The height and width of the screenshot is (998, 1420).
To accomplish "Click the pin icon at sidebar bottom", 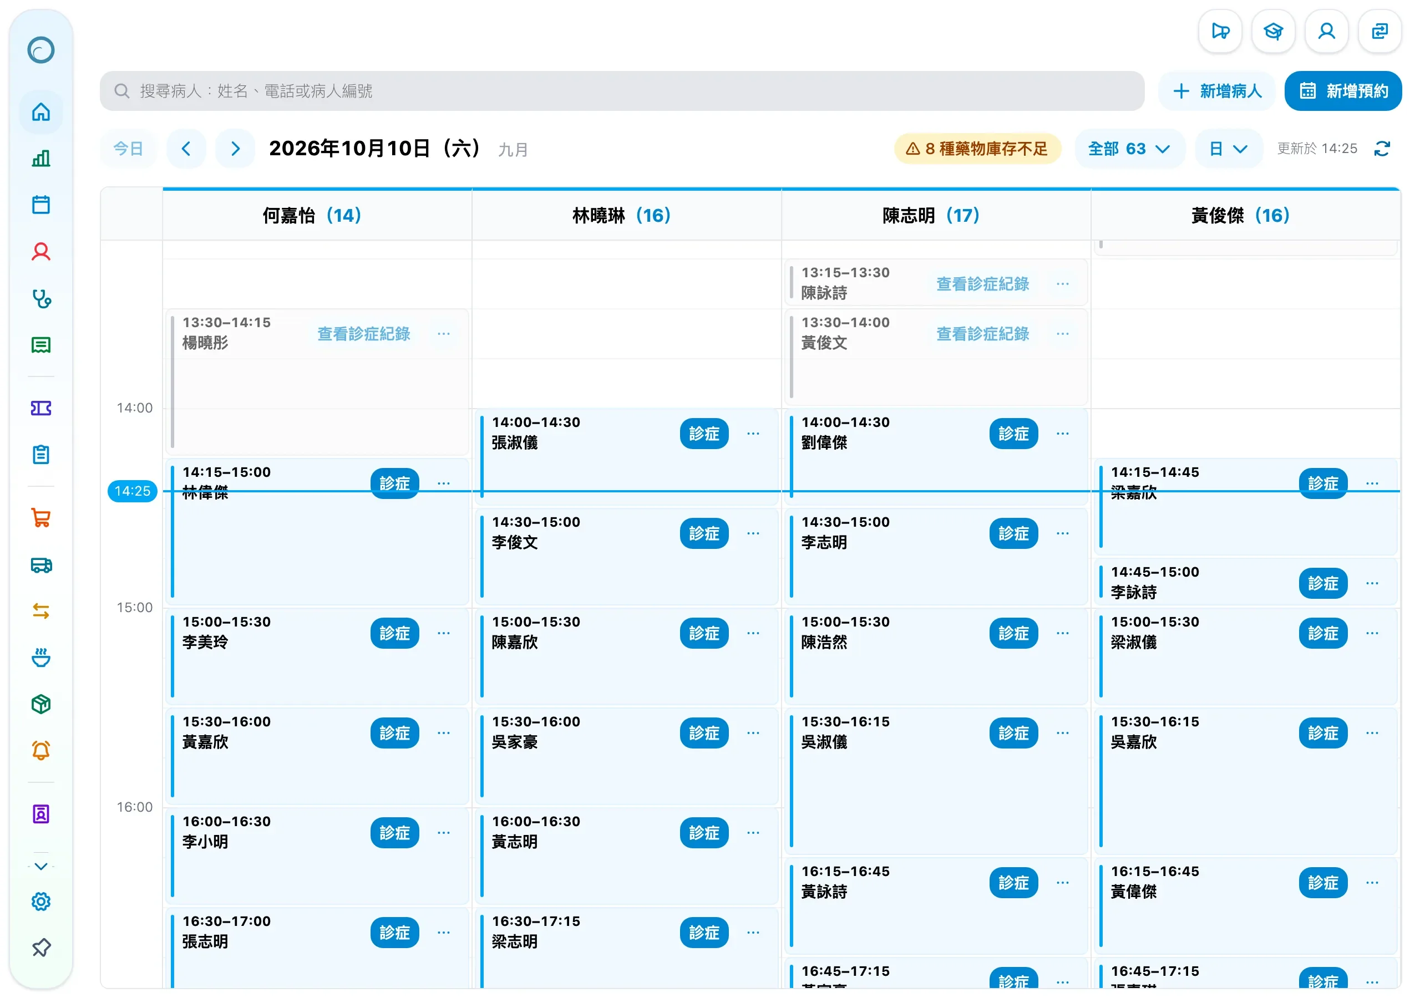I will click(41, 948).
